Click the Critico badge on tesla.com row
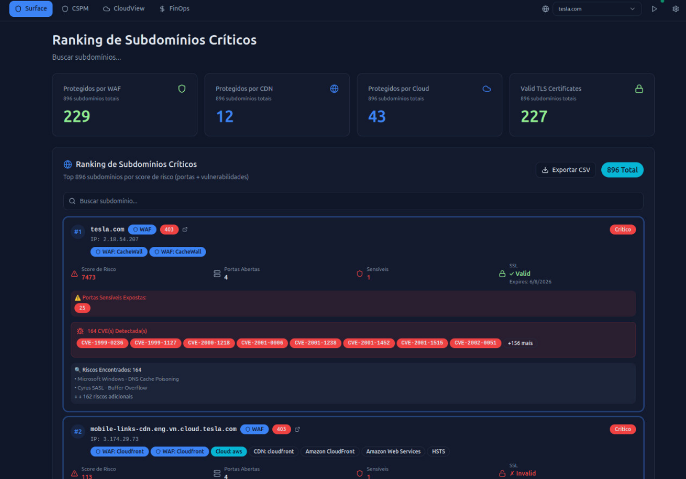 [623, 229]
